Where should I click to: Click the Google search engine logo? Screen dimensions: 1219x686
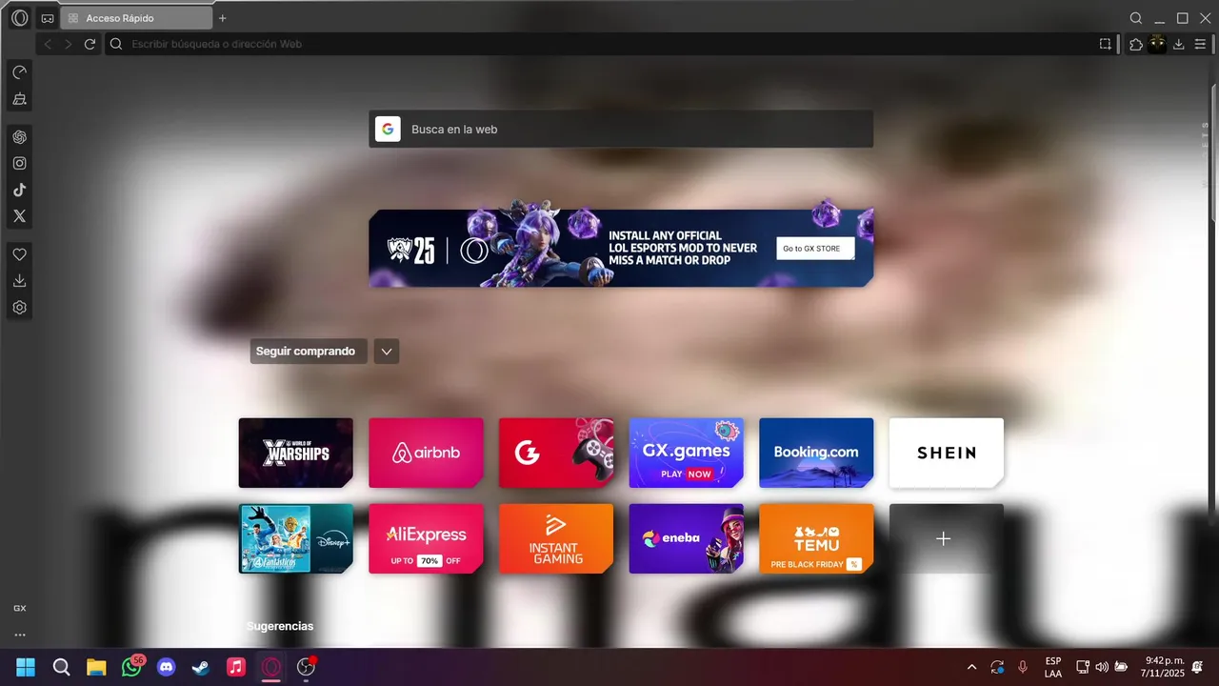click(x=388, y=129)
